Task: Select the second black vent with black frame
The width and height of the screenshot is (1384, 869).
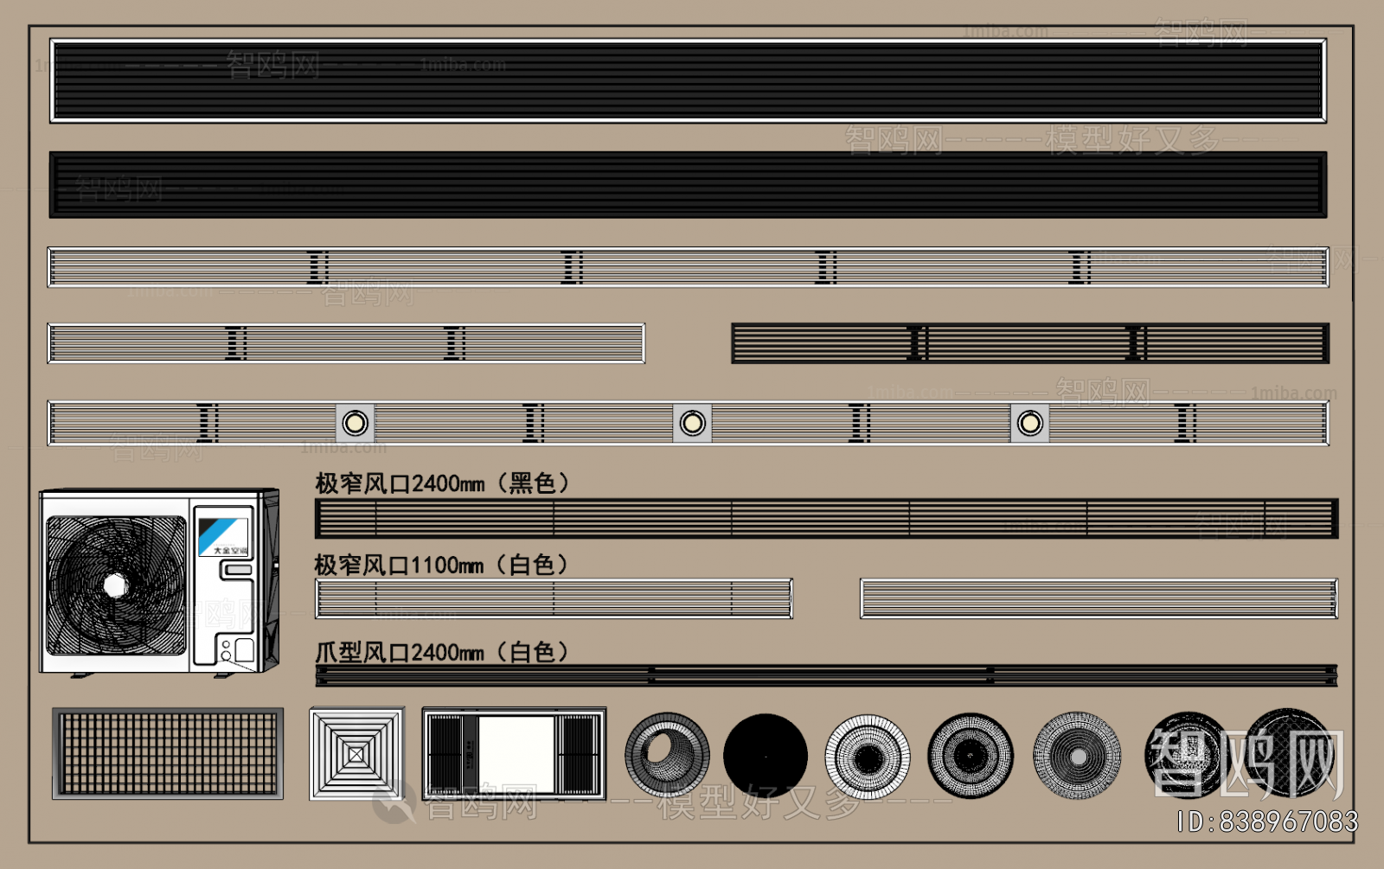Action: (688, 185)
